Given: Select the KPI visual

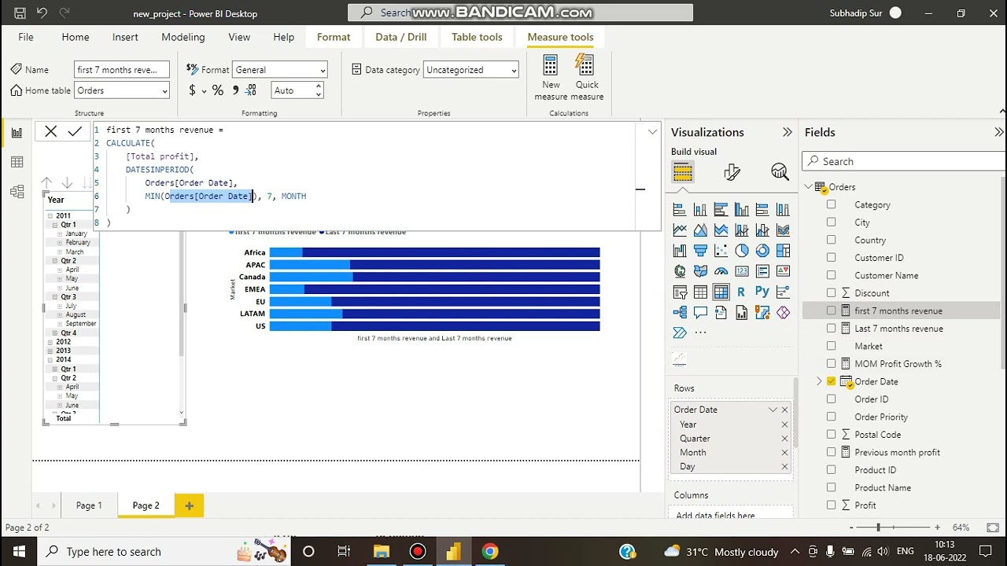Looking at the screenshot, I should click(x=783, y=271).
